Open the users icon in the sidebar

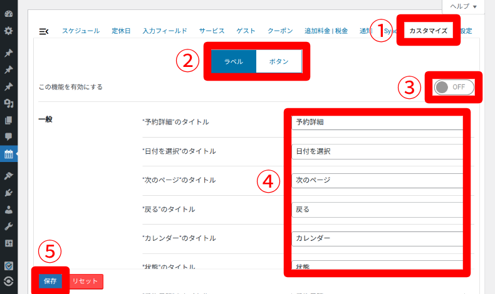9,210
